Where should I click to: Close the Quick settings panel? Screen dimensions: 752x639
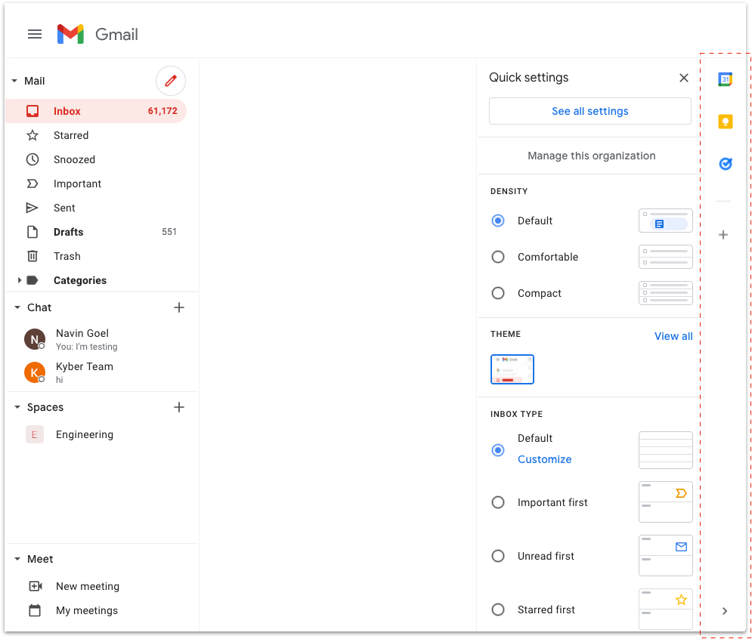[684, 78]
